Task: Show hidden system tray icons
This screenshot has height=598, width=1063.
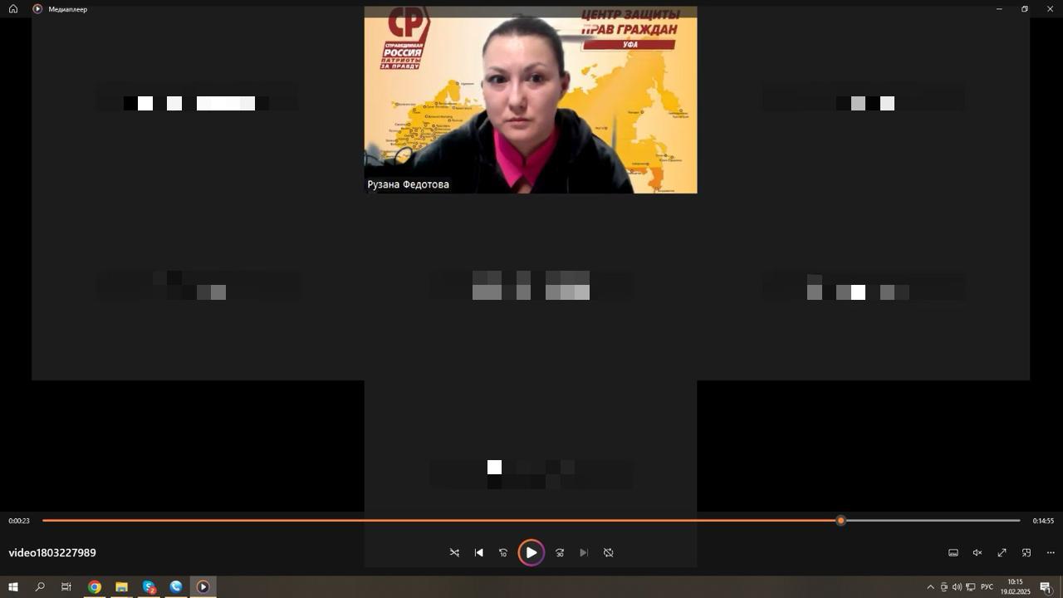Action: [x=930, y=587]
